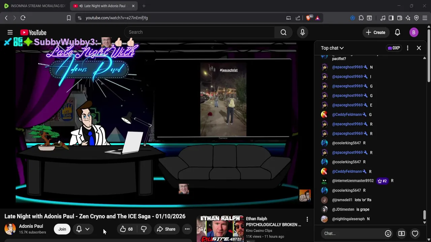
Task: Select @jramsdell1 message "lots 'or' Rs"
Action: tap(363, 200)
